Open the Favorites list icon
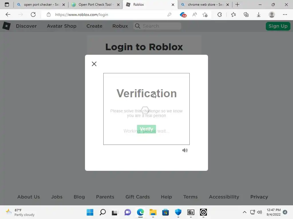Image resolution: width=293 pixels, height=219 pixels. [233, 15]
